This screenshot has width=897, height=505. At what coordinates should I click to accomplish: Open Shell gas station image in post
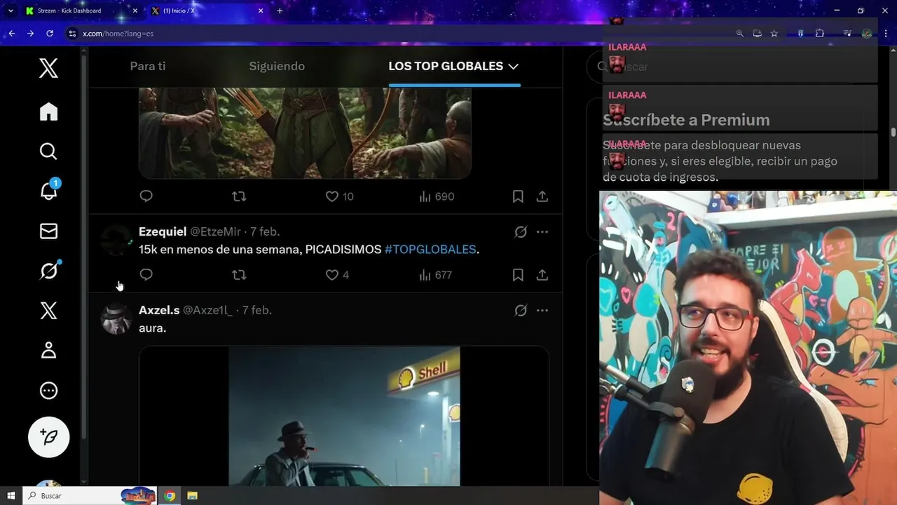click(x=344, y=416)
